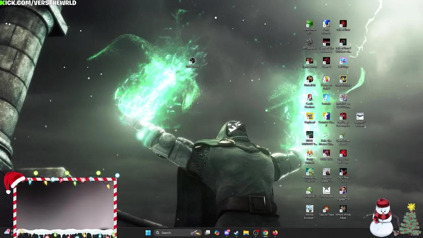The image size is (423, 238).
Task: Select the Where Winds Meet shortcut
Action: point(343,212)
